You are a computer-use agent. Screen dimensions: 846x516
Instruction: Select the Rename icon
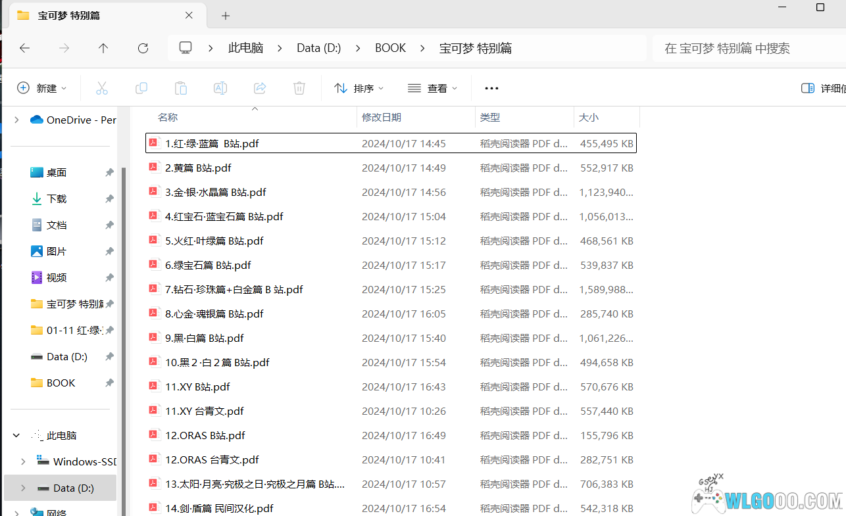(x=220, y=87)
